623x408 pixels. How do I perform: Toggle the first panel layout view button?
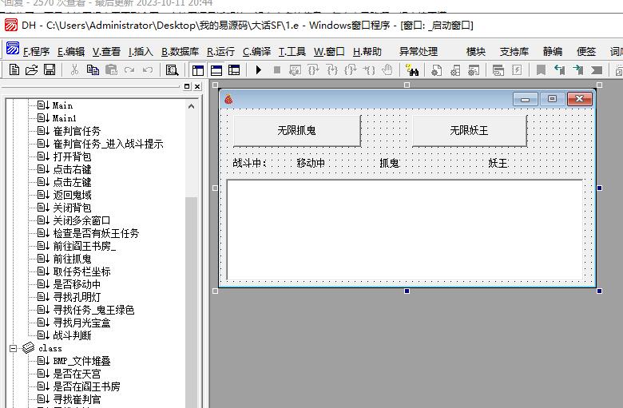[x=197, y=70]
